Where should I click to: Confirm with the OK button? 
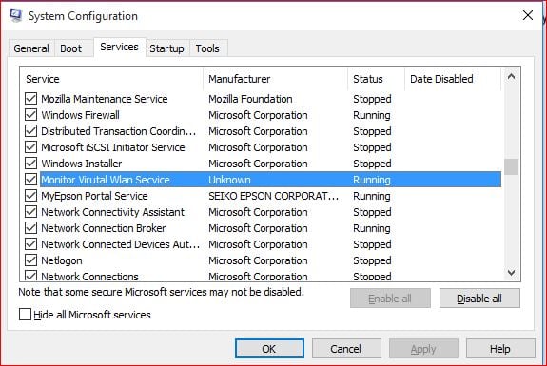click(269, 349)
